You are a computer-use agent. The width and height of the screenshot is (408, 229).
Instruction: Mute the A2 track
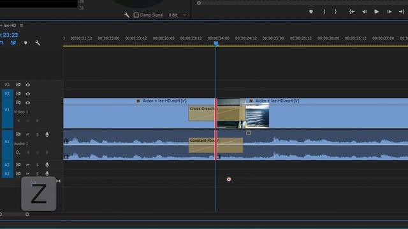point(27,165)
